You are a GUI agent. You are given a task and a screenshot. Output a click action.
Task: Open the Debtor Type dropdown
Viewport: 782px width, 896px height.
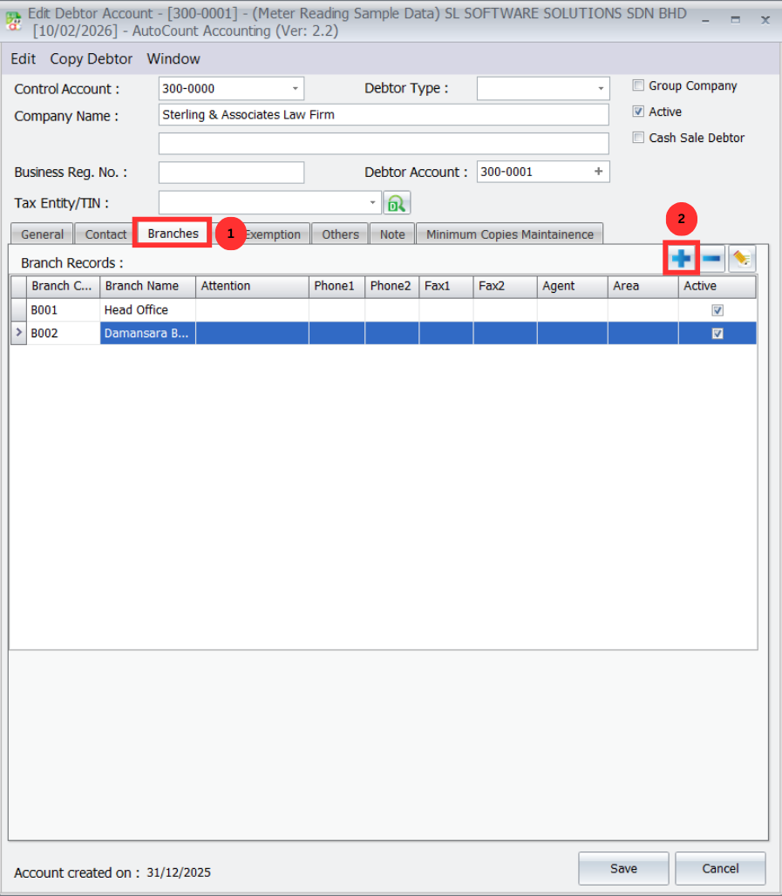pyautogui.click(x=601, y=89)
